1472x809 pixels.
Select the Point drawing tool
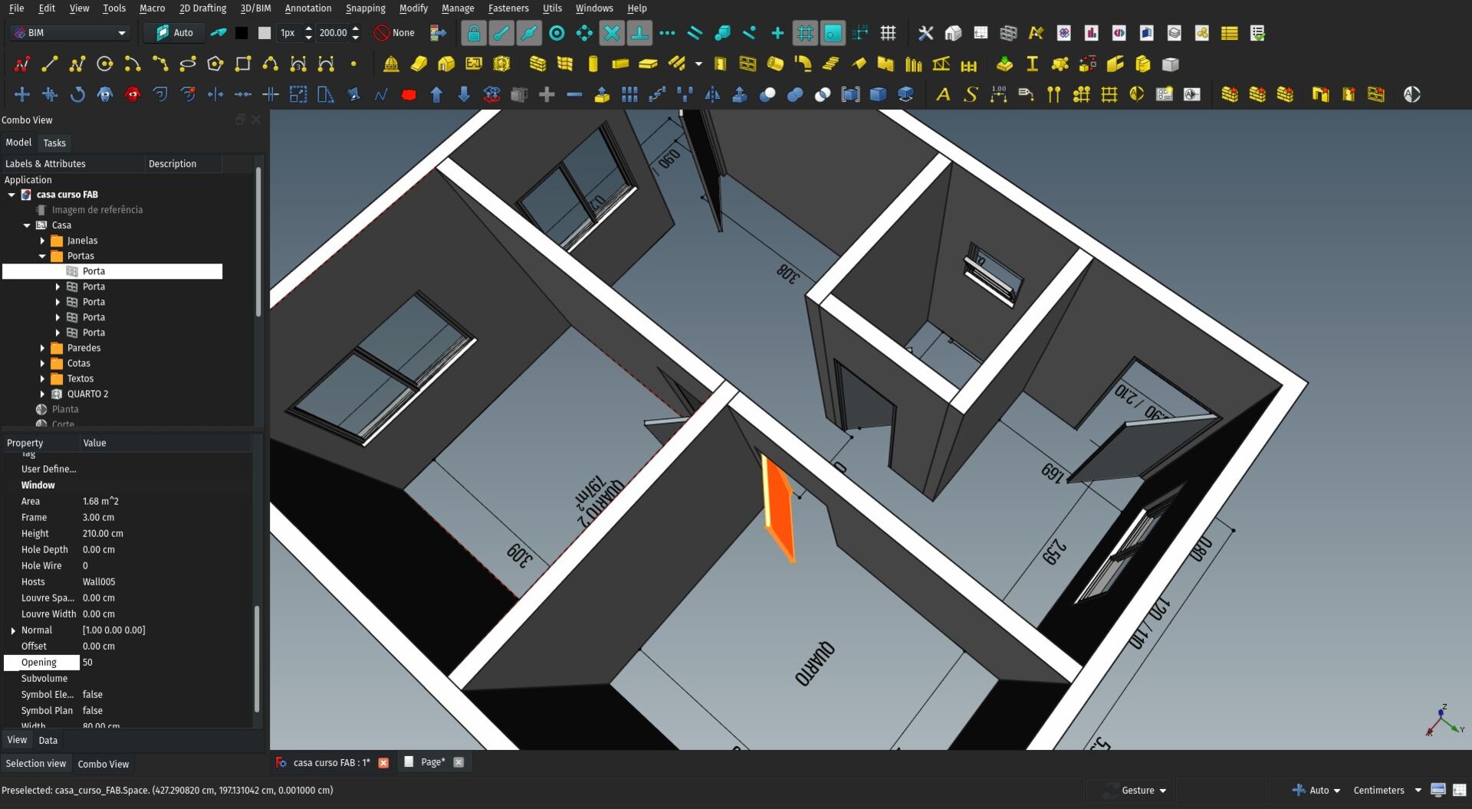[x=353, y=64]
